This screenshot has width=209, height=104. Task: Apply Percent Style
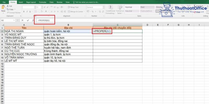click(92, 11)
